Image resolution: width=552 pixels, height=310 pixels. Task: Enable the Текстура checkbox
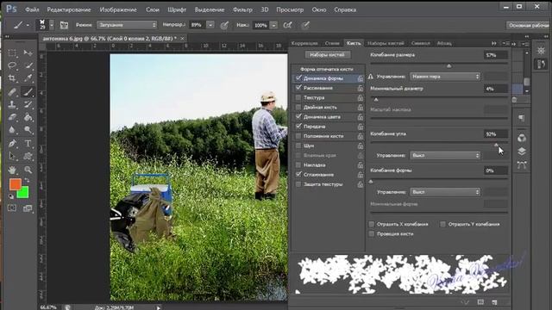298,97
